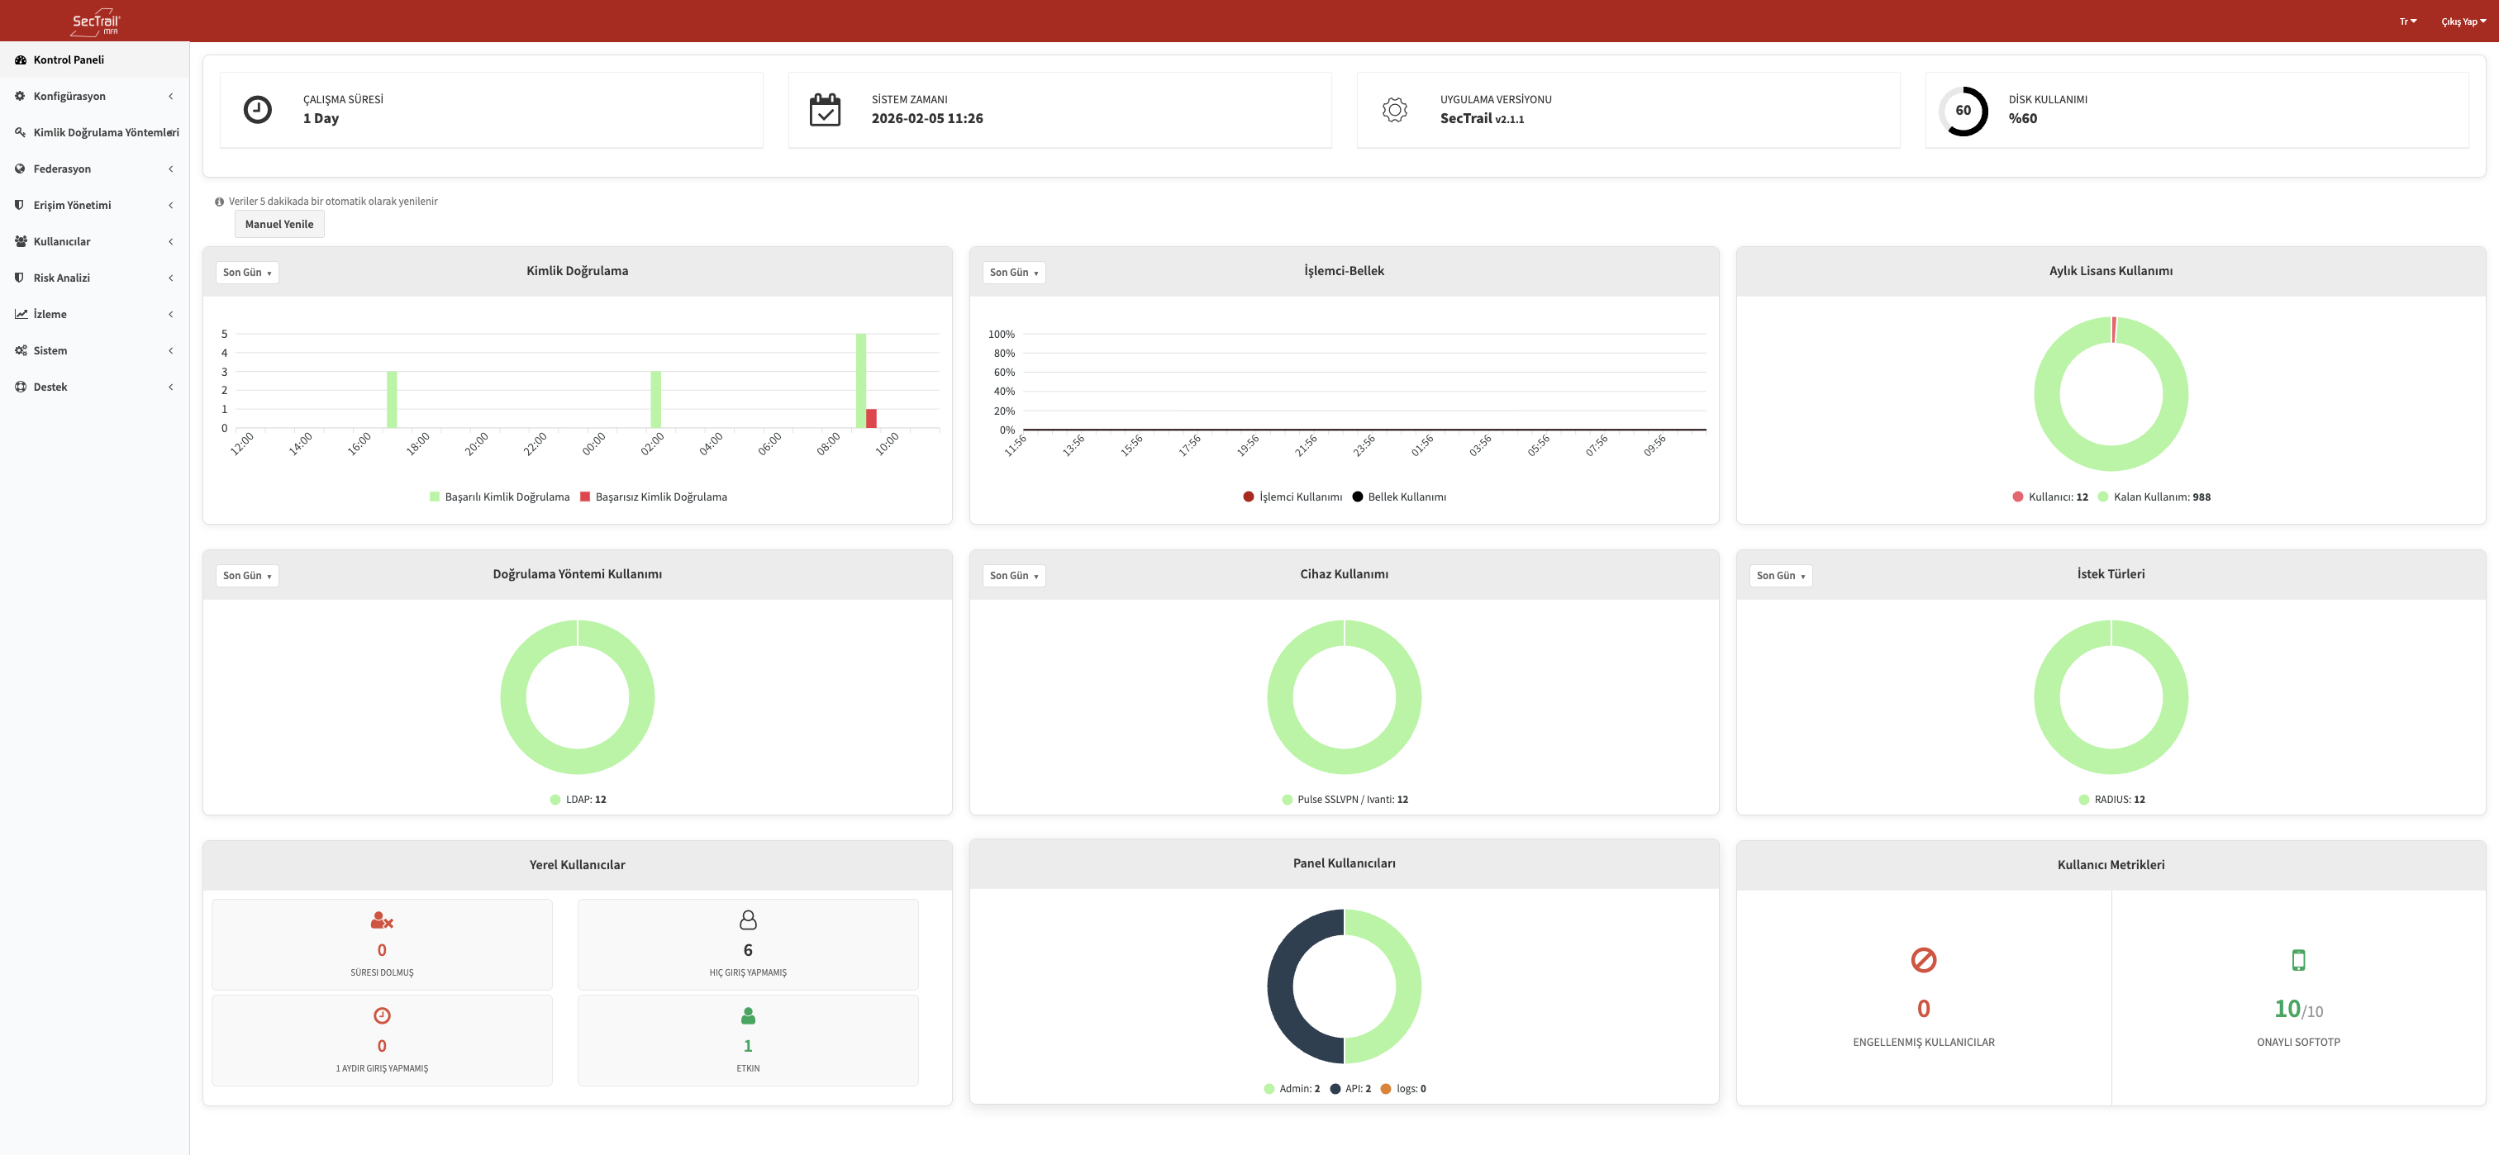Open the Son Gün dropdown on Kimlik Doğrulama chart
This screenshot has height=1155, width=2499.
pos(246,273)
